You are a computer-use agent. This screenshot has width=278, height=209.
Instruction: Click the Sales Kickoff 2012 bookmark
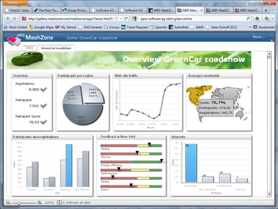click(221, 27)
